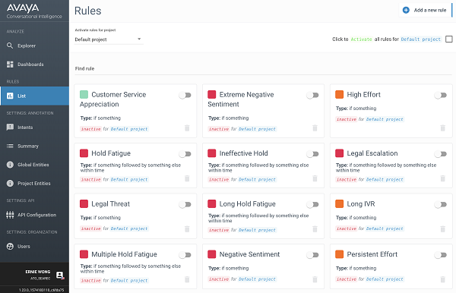This screenshot has height=293, width=456.
Task: Open Explorer in the sidebar menu
Action: tap(34, 46)
